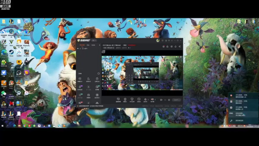Click the bell notification icon in stream header
259x146 pixels.
click(x=175, y=46)
